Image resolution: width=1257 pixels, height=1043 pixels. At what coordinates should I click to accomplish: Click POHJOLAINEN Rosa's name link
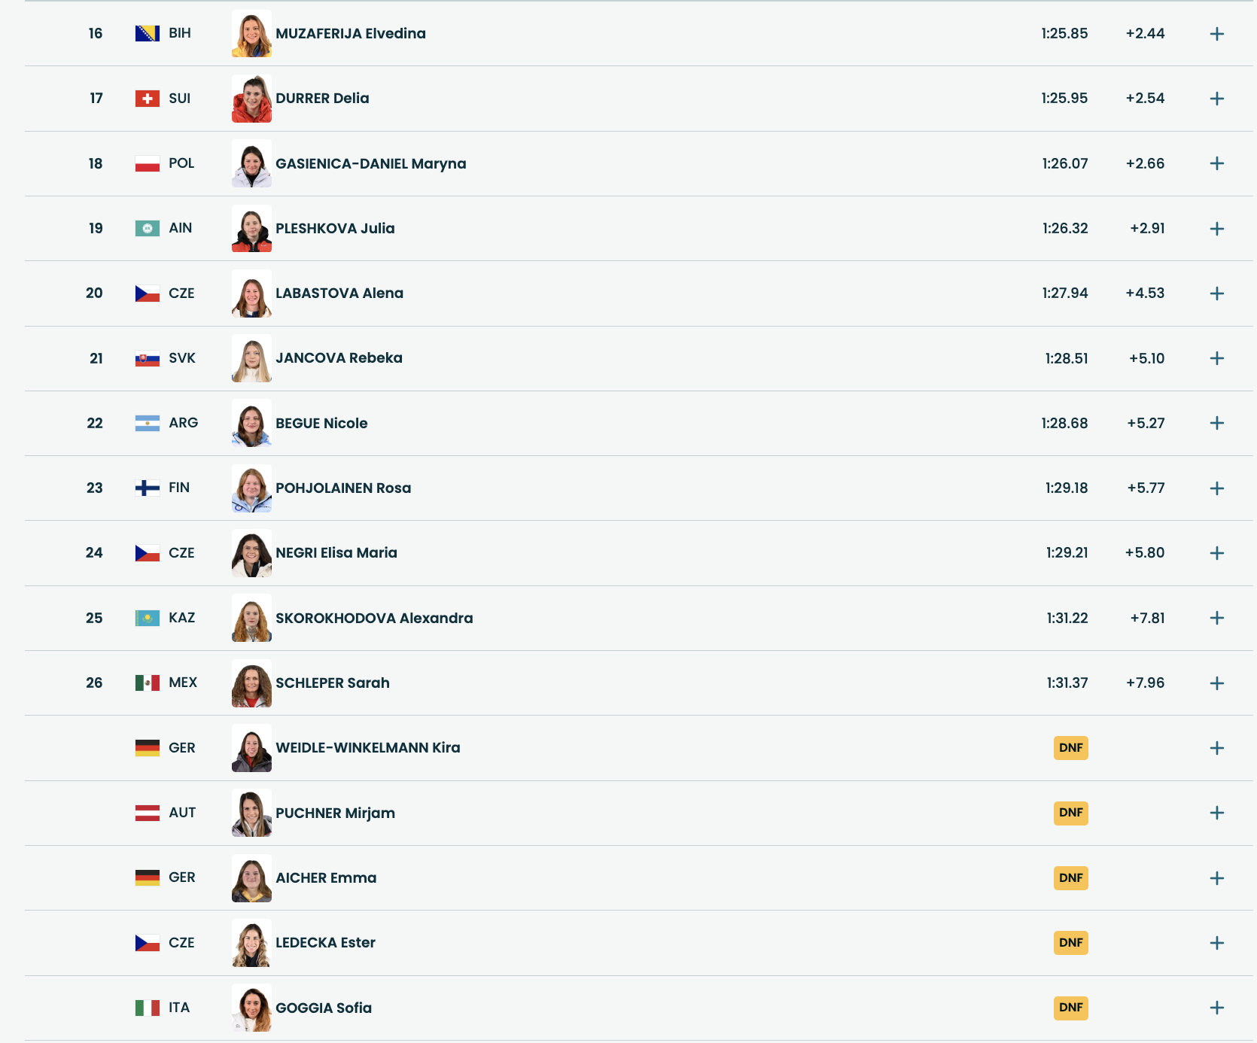pyautogui.click(x=343, y=488)
